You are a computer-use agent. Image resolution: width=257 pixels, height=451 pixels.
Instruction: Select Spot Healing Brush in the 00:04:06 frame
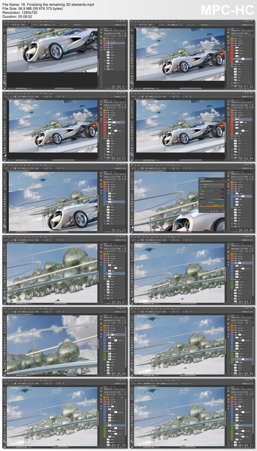132,189
